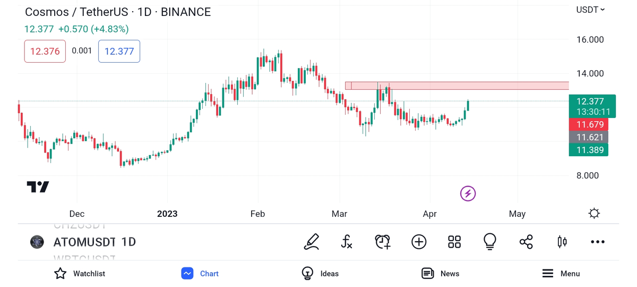Expand the USDT currency dropdown
637x287 pixels.
590,10
